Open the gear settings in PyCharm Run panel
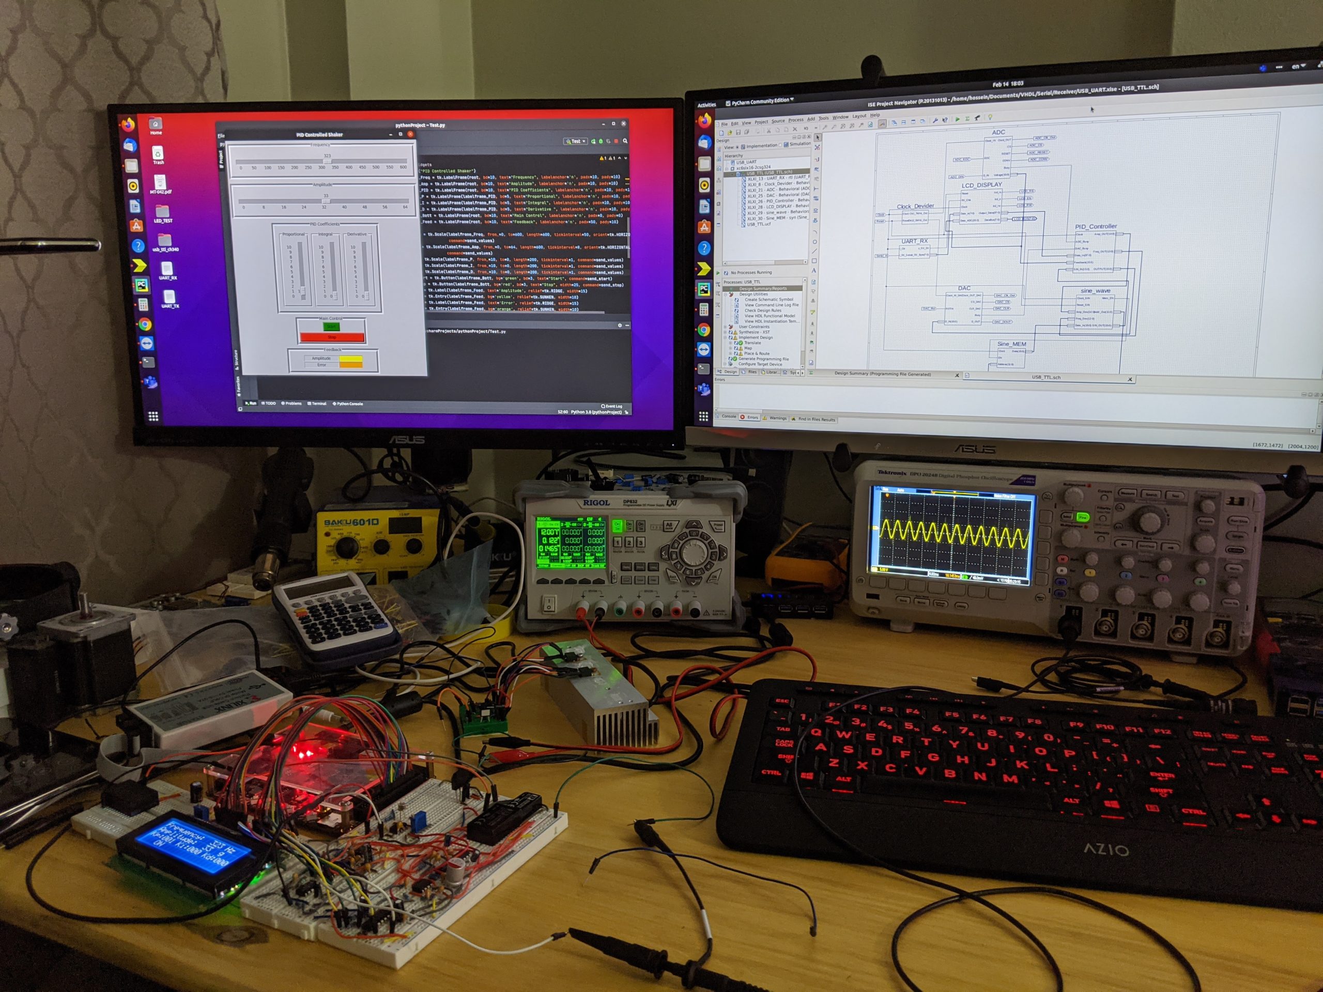This screenshot has width=1323, height=992. 620,326
